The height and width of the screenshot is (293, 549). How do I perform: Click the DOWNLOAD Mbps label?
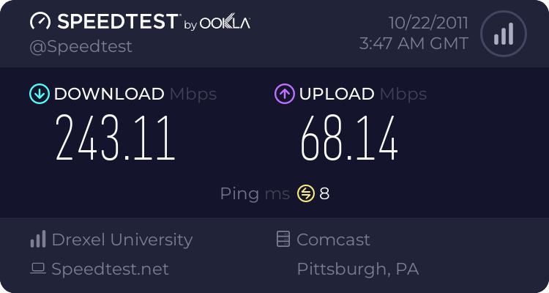(135, 94)
